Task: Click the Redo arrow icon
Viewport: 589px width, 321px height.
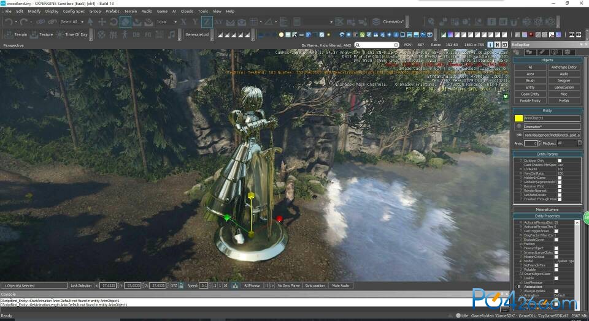Action: pyautogui.click(x=24, y=22)
